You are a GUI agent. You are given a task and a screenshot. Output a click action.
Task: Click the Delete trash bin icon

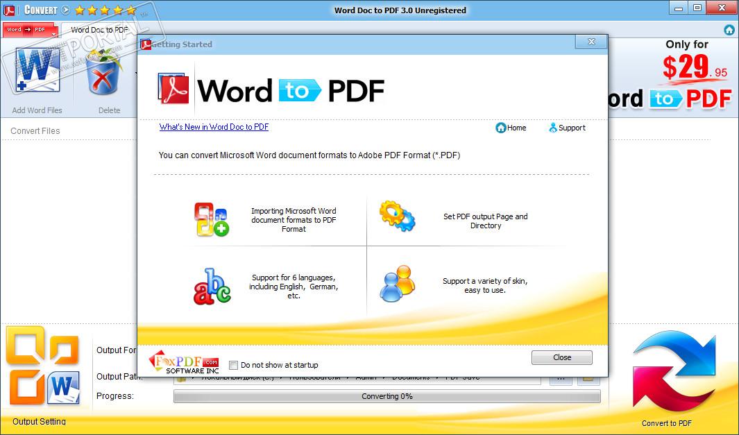point(103,72)
